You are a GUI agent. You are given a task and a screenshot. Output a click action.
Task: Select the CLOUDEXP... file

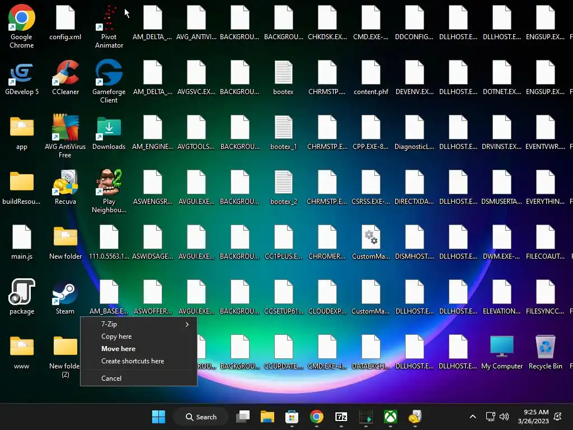[x=327, y=297]
